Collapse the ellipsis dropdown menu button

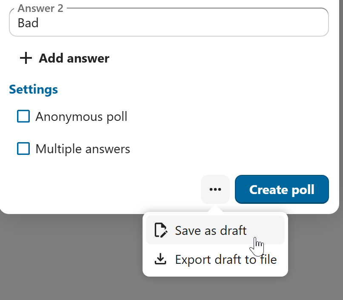coord(215,189)
